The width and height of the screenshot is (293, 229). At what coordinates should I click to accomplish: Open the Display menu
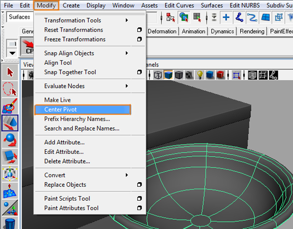pyautogui.click(x=96, y=5)
